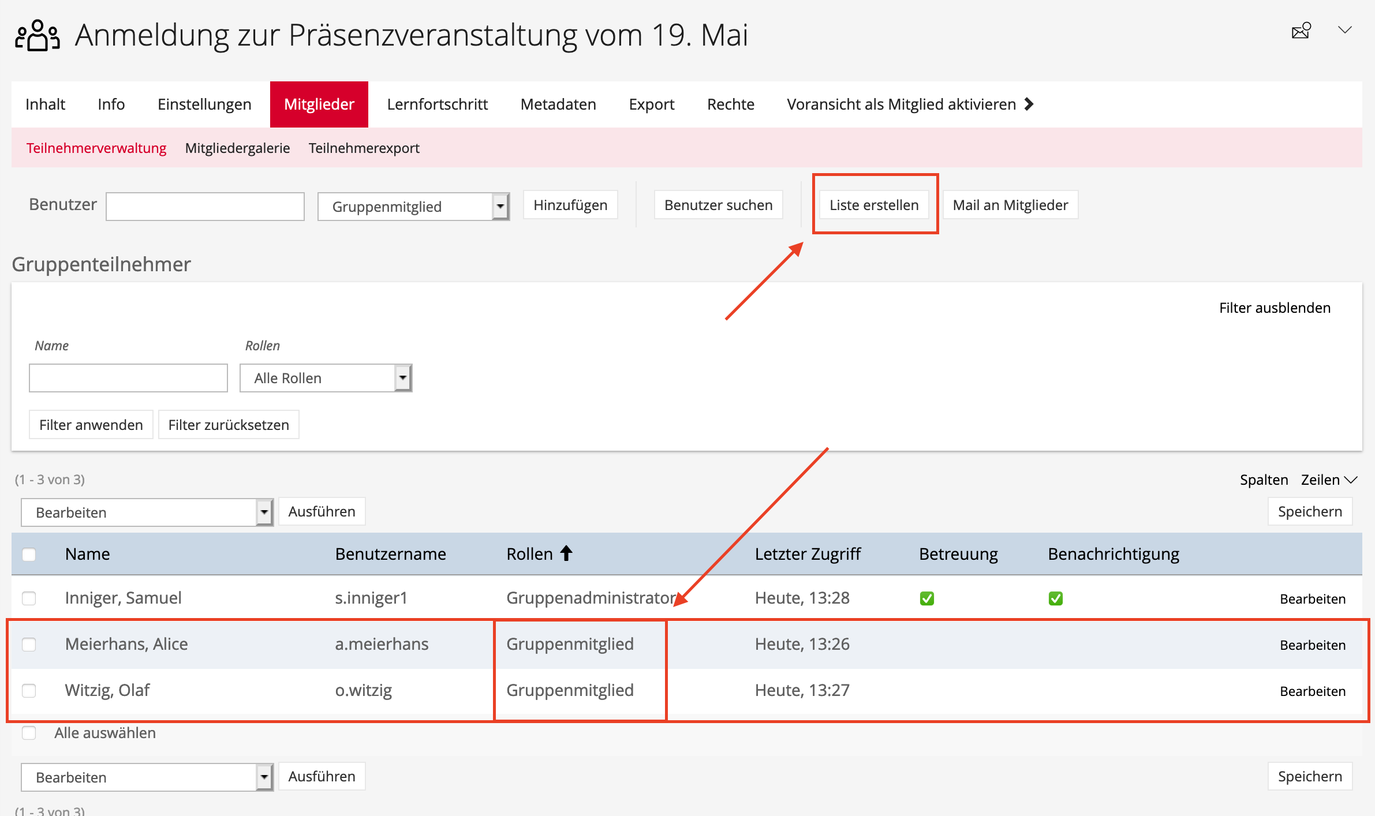Screen dimensions: 1375x816
Task: Select the Meierhans, Alice row checkbox
Action: 29,644
